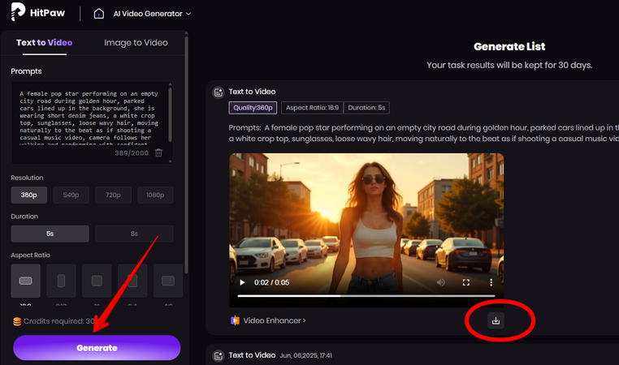Select the portrait 9:16 aspect ratio icon
Viewport: 619px width, 365px height.
coord(61,281)
